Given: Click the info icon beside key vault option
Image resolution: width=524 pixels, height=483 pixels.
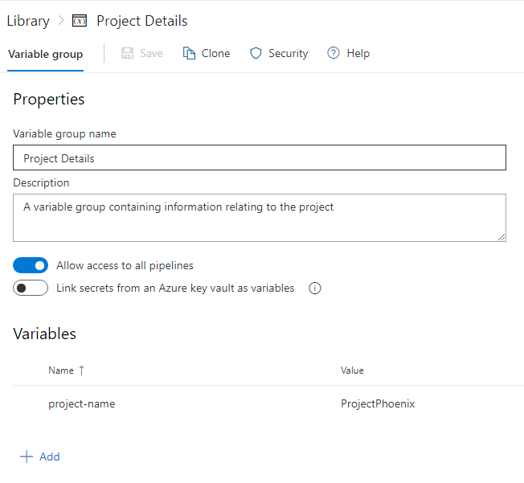Looking at the screenshot, I should 315,289.
